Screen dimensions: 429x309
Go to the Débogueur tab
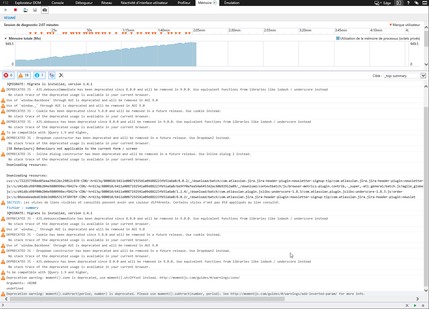(84, 3)
